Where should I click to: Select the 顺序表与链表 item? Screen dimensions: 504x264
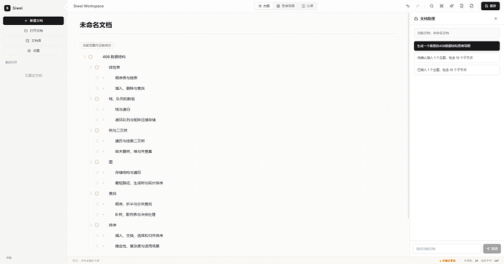pyautogui.click(x=126, y=78)
